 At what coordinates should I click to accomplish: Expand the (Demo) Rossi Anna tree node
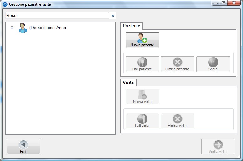tap(12, 28)
